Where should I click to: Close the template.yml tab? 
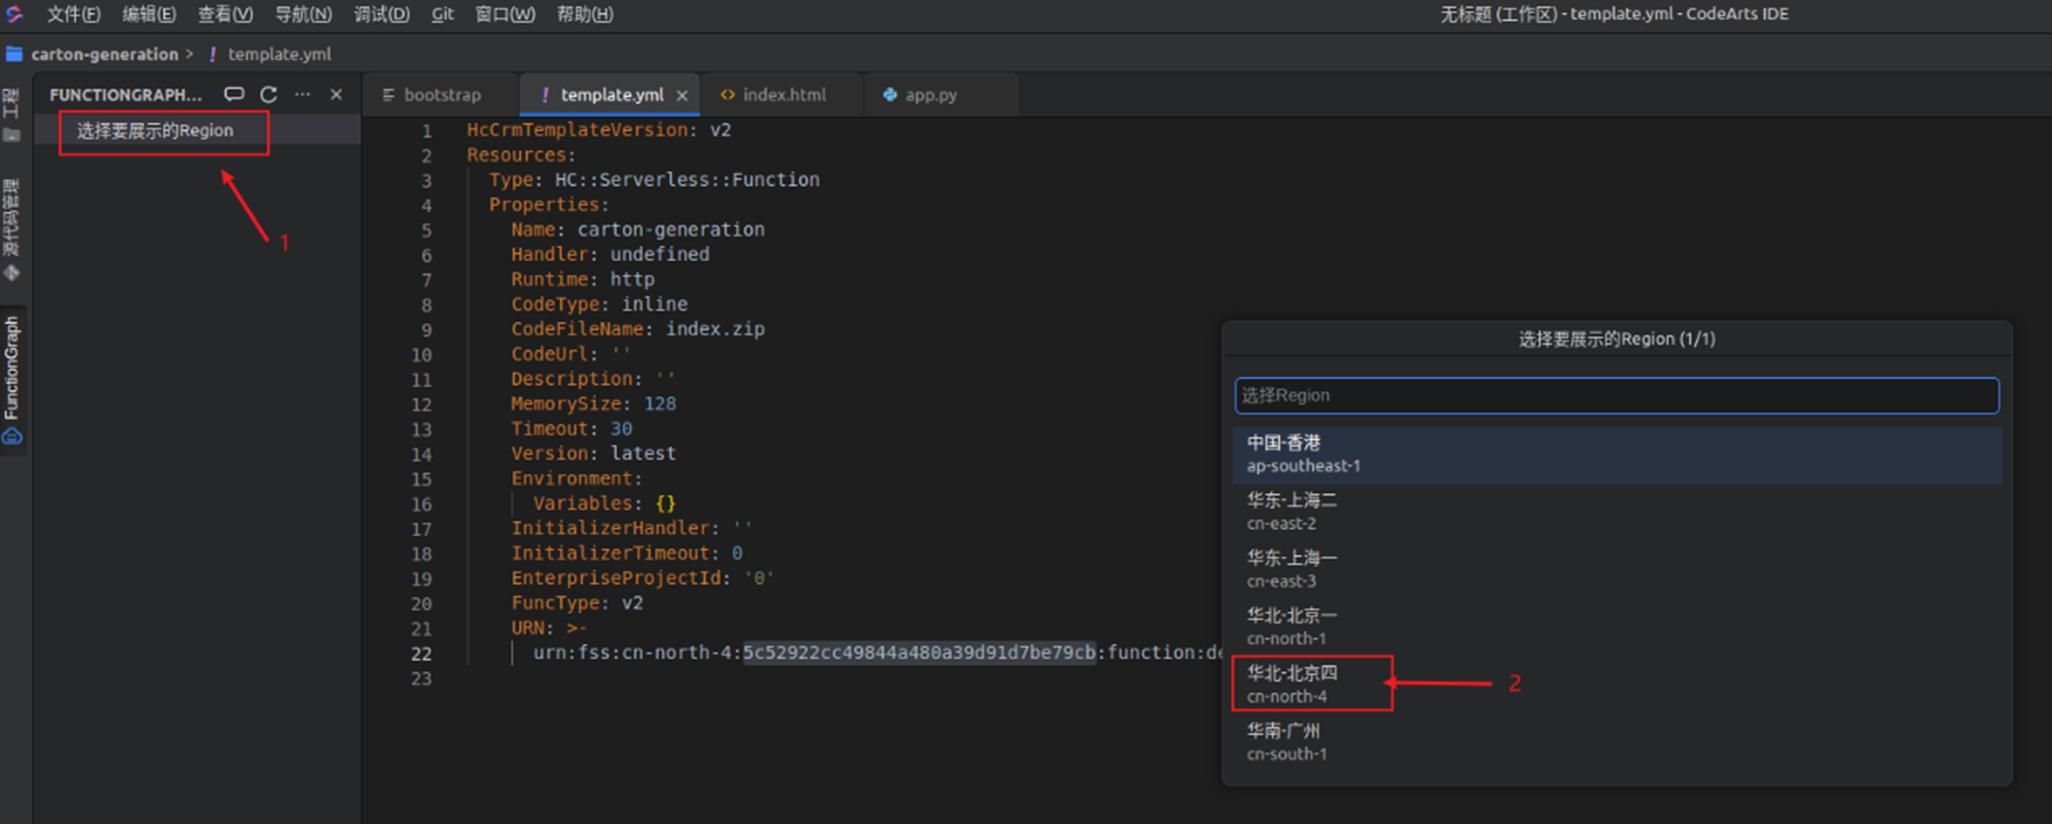point(682,95)
